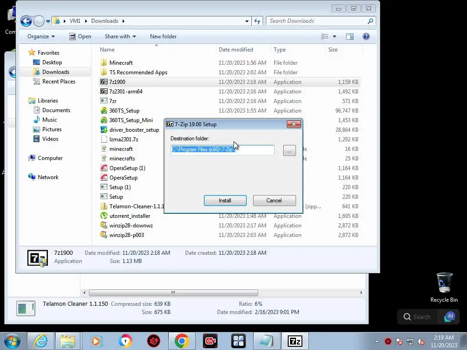Expand the arrow after Downloads breadcrumb
Screen dimensions: 467x350
(x=123, y=21)
